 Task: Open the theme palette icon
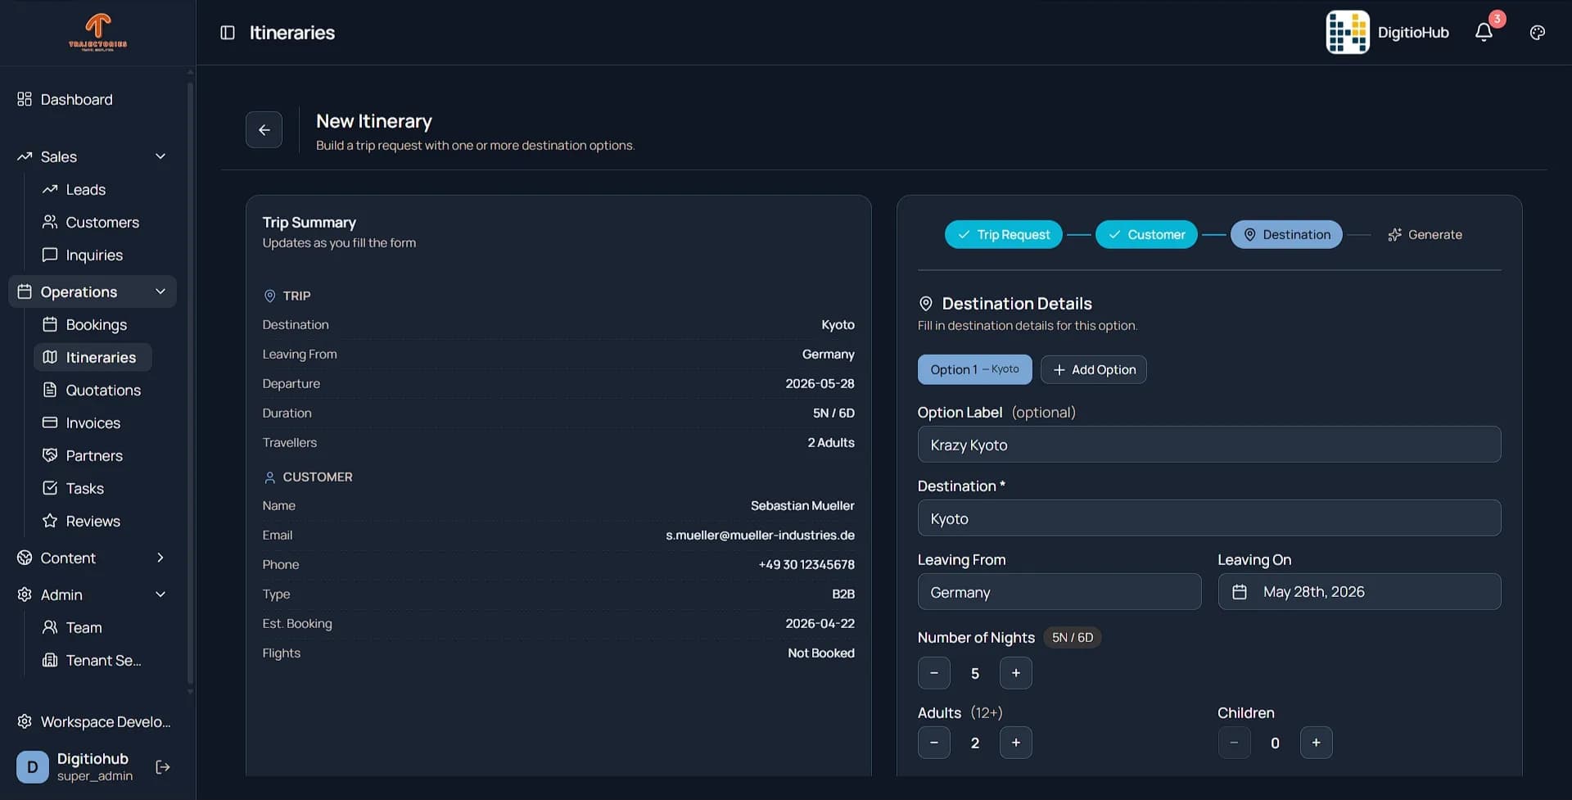(x=1538, y=33)
